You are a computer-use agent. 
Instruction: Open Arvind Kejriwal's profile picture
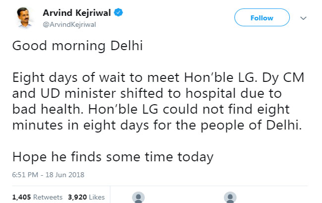tap(23, 18)
